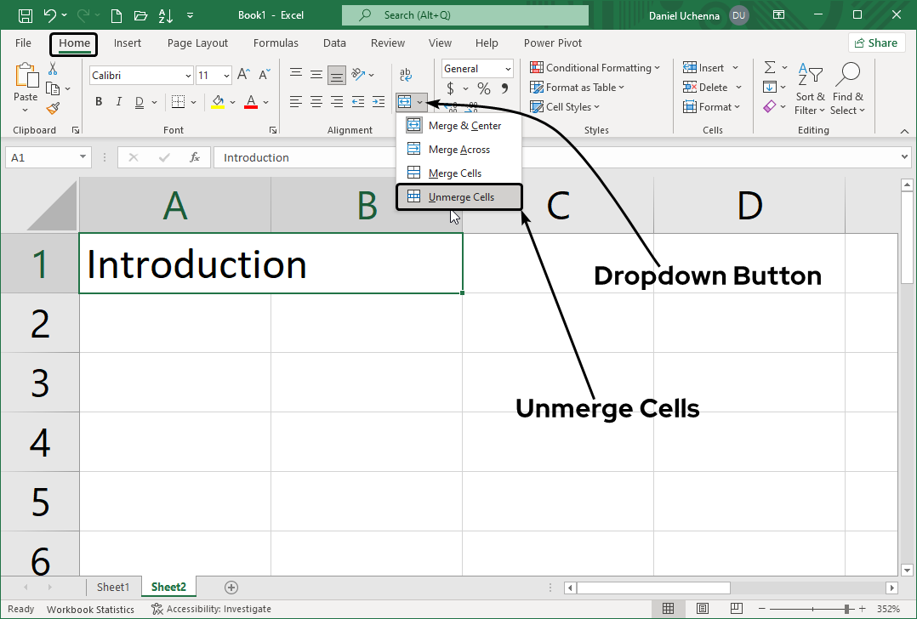Viewport: 917px width, 619px height.
Task: Switch to the Sheet1 worksheet tab
Action: click(113, 587)
